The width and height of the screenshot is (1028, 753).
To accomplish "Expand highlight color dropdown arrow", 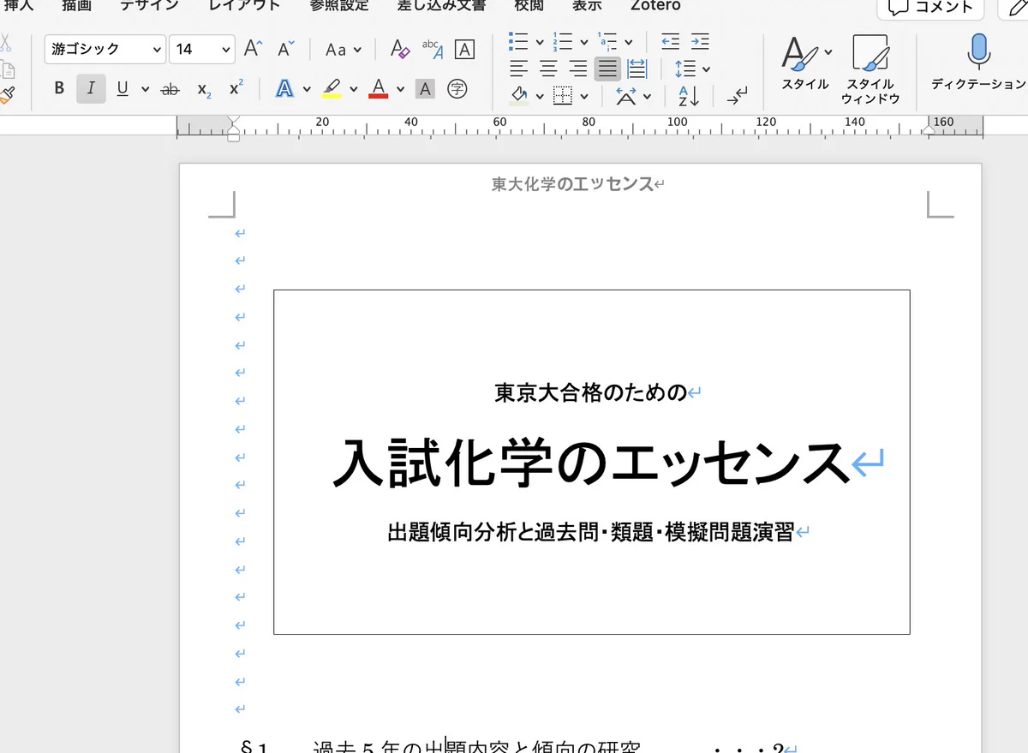I will click(353, 88).
